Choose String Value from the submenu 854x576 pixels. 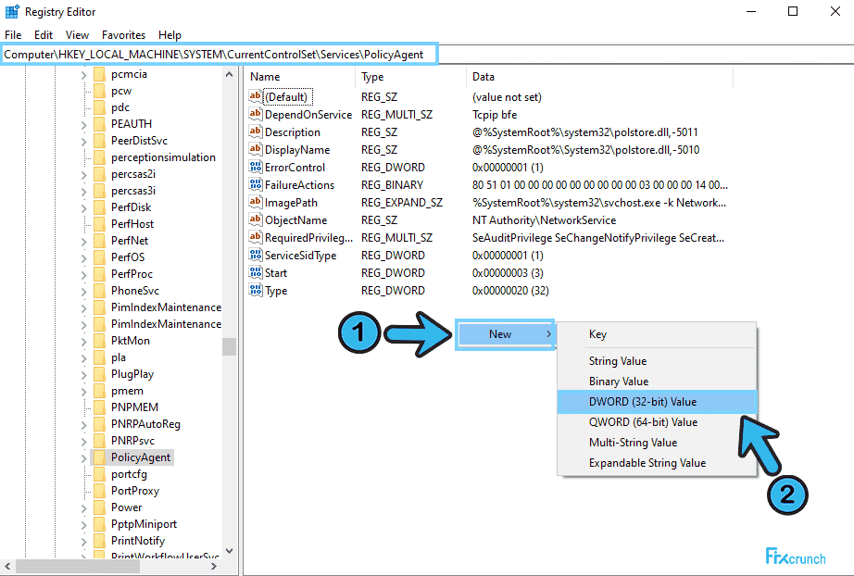(657, 361)
